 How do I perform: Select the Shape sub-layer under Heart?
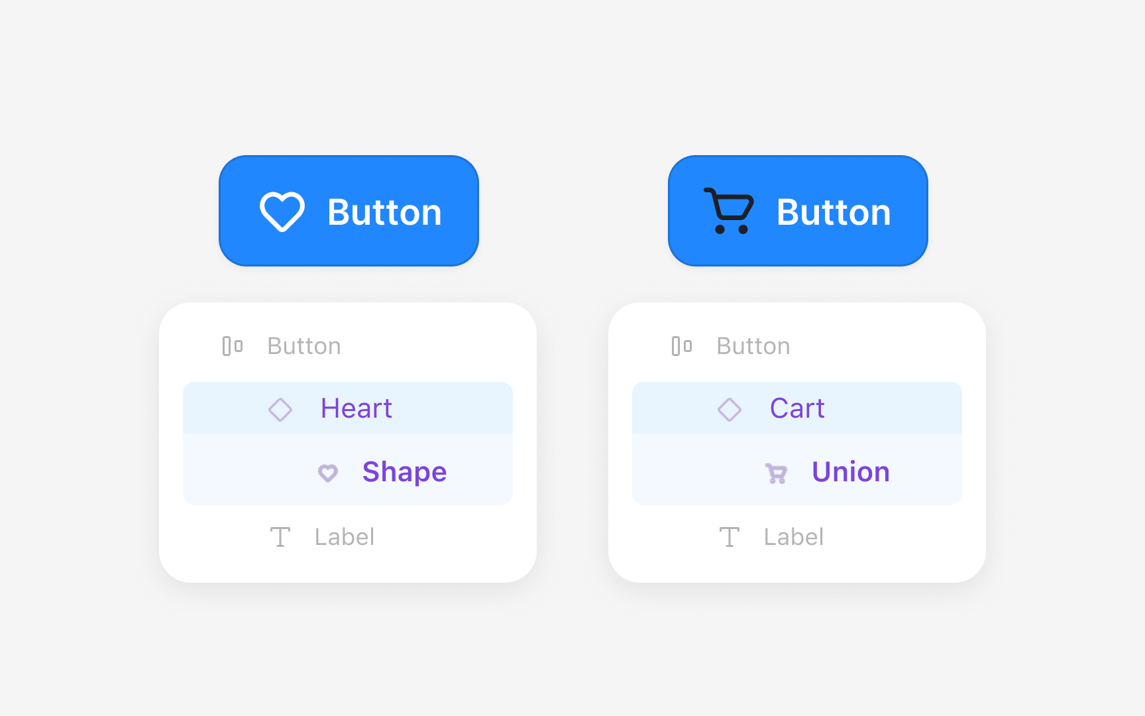point(404,472)
